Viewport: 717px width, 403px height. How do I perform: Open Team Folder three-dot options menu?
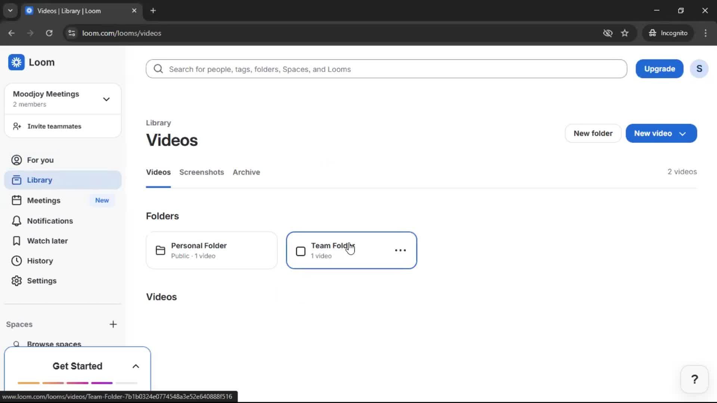click(400, 250)
